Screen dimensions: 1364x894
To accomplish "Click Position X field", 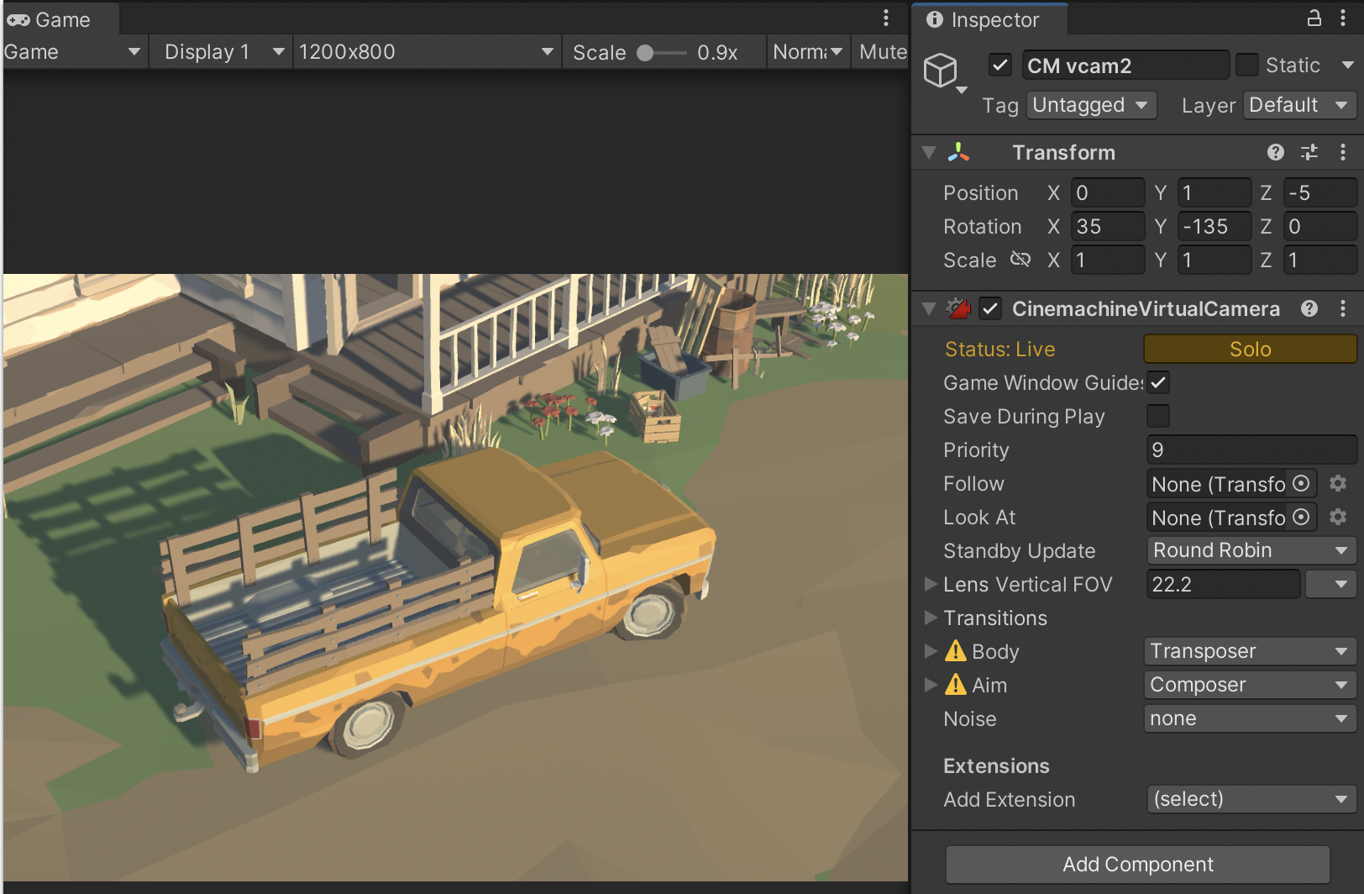I will coord(1108,192).
